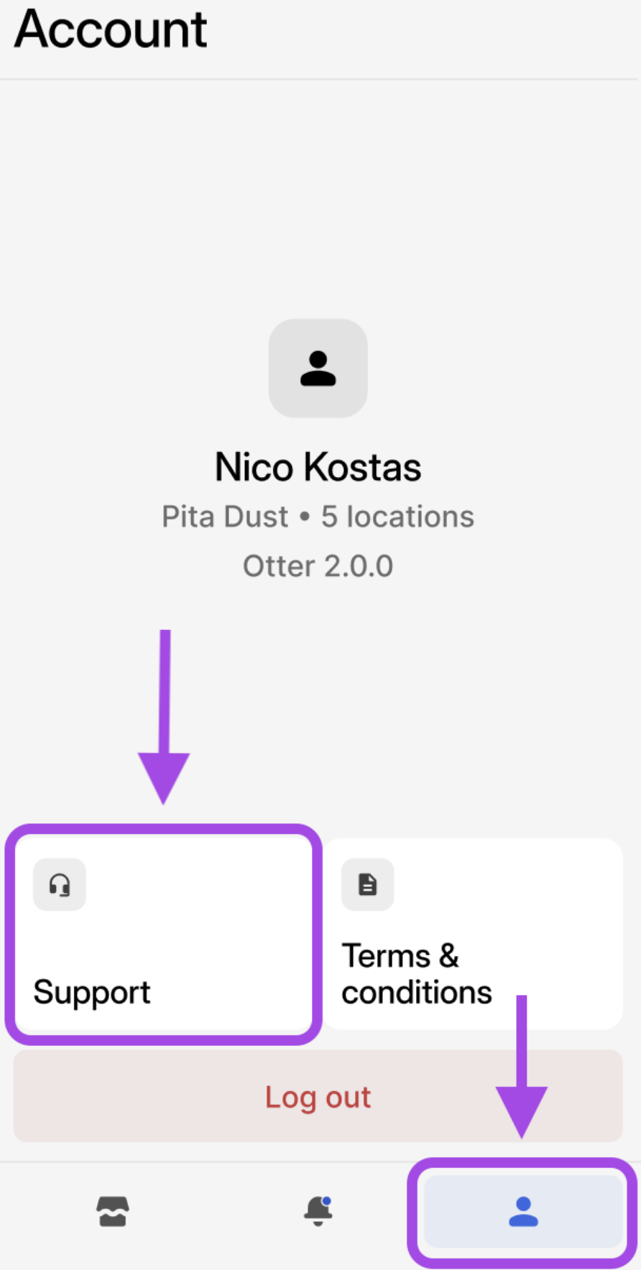Click the Account page heading
The image size is (641, 1270).
point(111,30)
